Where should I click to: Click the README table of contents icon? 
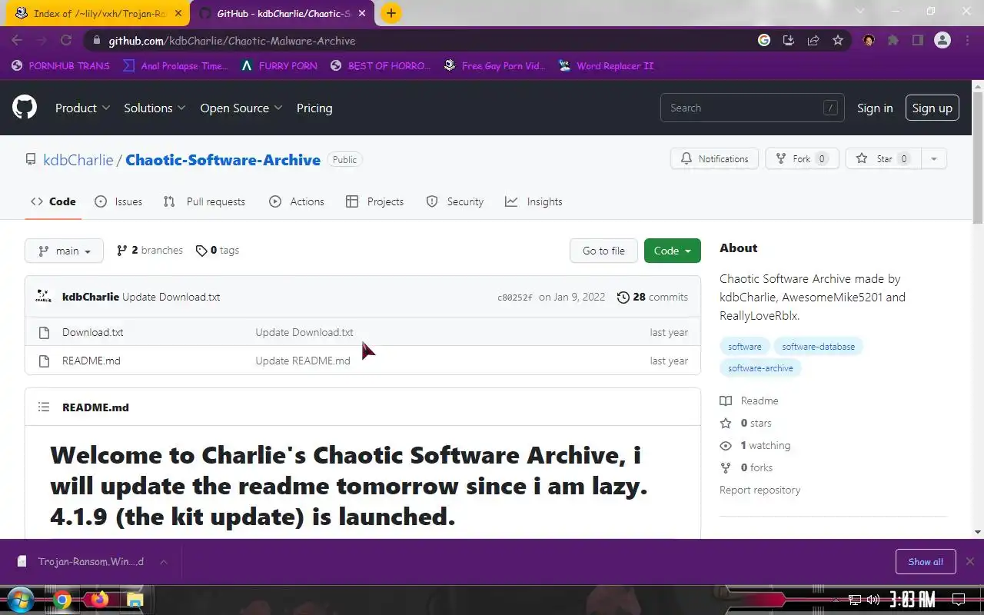pyautogui.click(x=44, y=407)
